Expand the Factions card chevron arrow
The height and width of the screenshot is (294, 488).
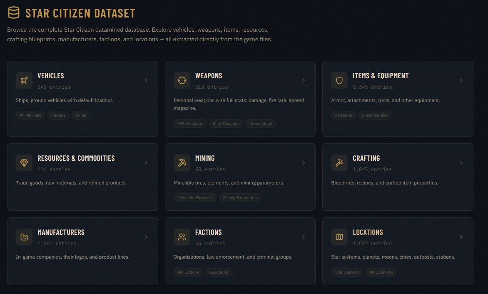[x=304, y=237]
